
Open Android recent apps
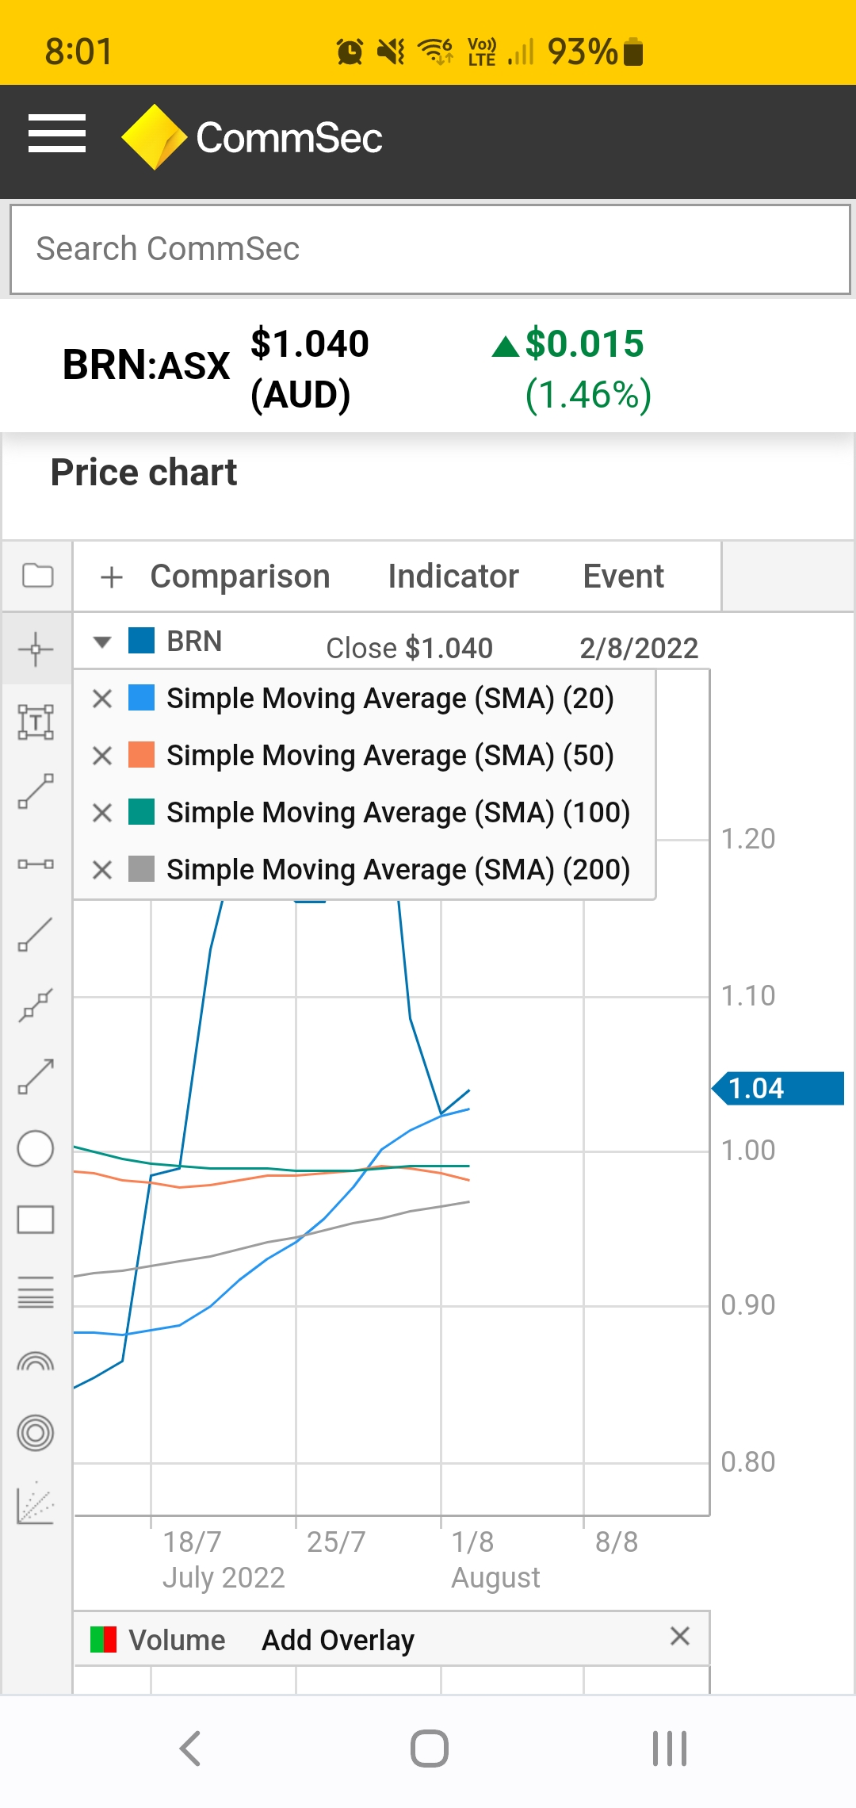pos(669,1749)
